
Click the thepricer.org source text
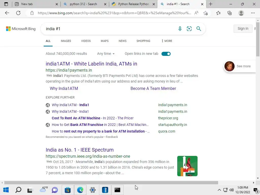(168, 118)
